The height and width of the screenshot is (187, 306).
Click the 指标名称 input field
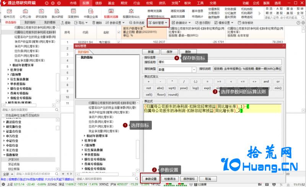(220, 62)
